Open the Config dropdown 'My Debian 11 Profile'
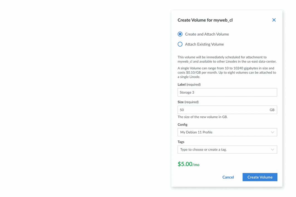The image size is (296, 197). [x=223, y=132]
